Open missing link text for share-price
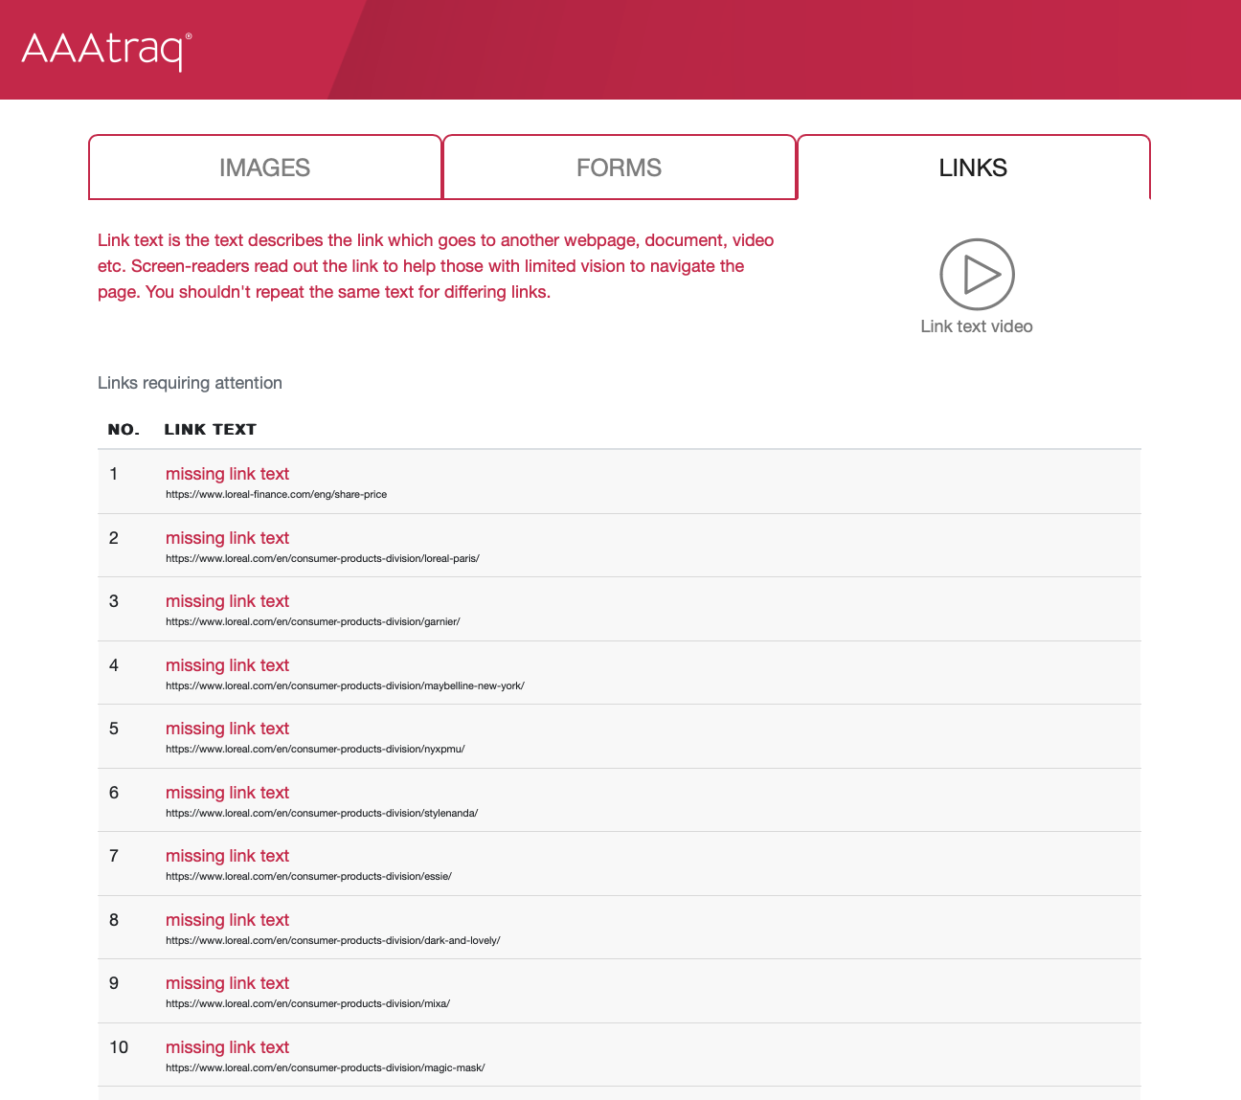Image resolution: width=1241 pixels, height=1100 pixels. click(x=227, y=474)
